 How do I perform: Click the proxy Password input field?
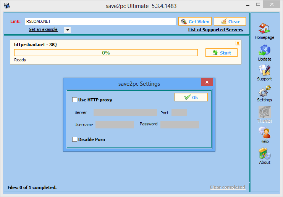(180, 125)
